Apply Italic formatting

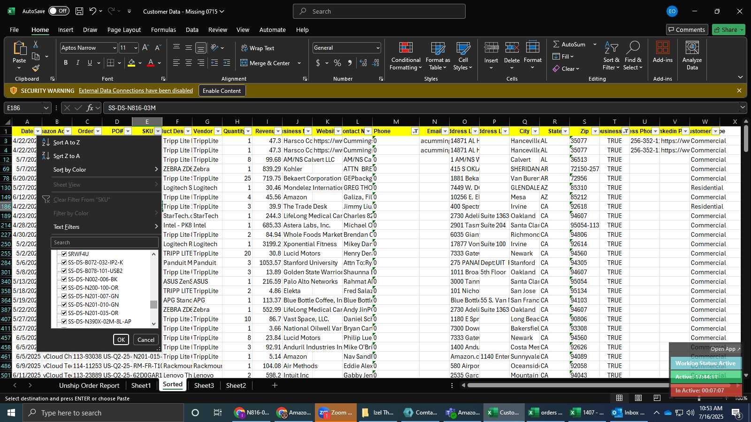click(x=78, y=63)
